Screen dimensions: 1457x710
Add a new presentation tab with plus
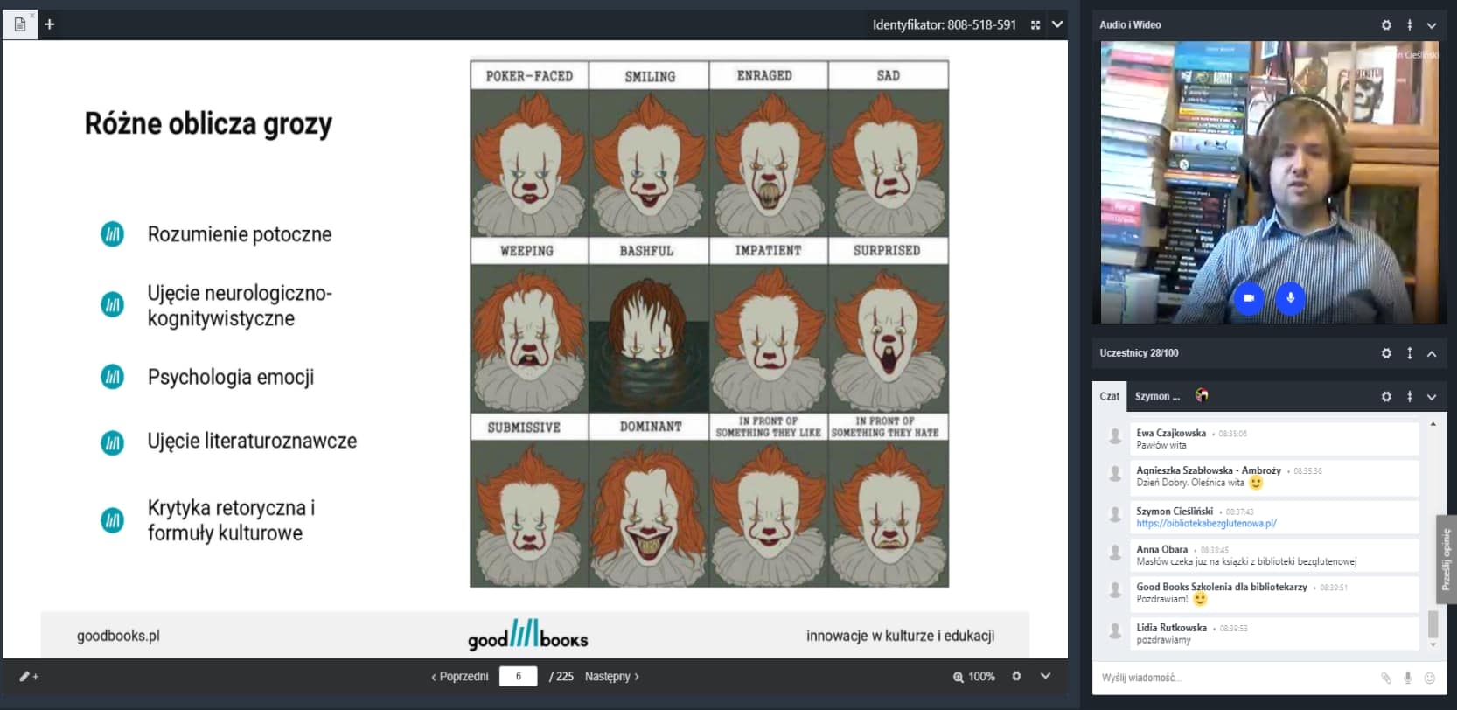[50, 24]
